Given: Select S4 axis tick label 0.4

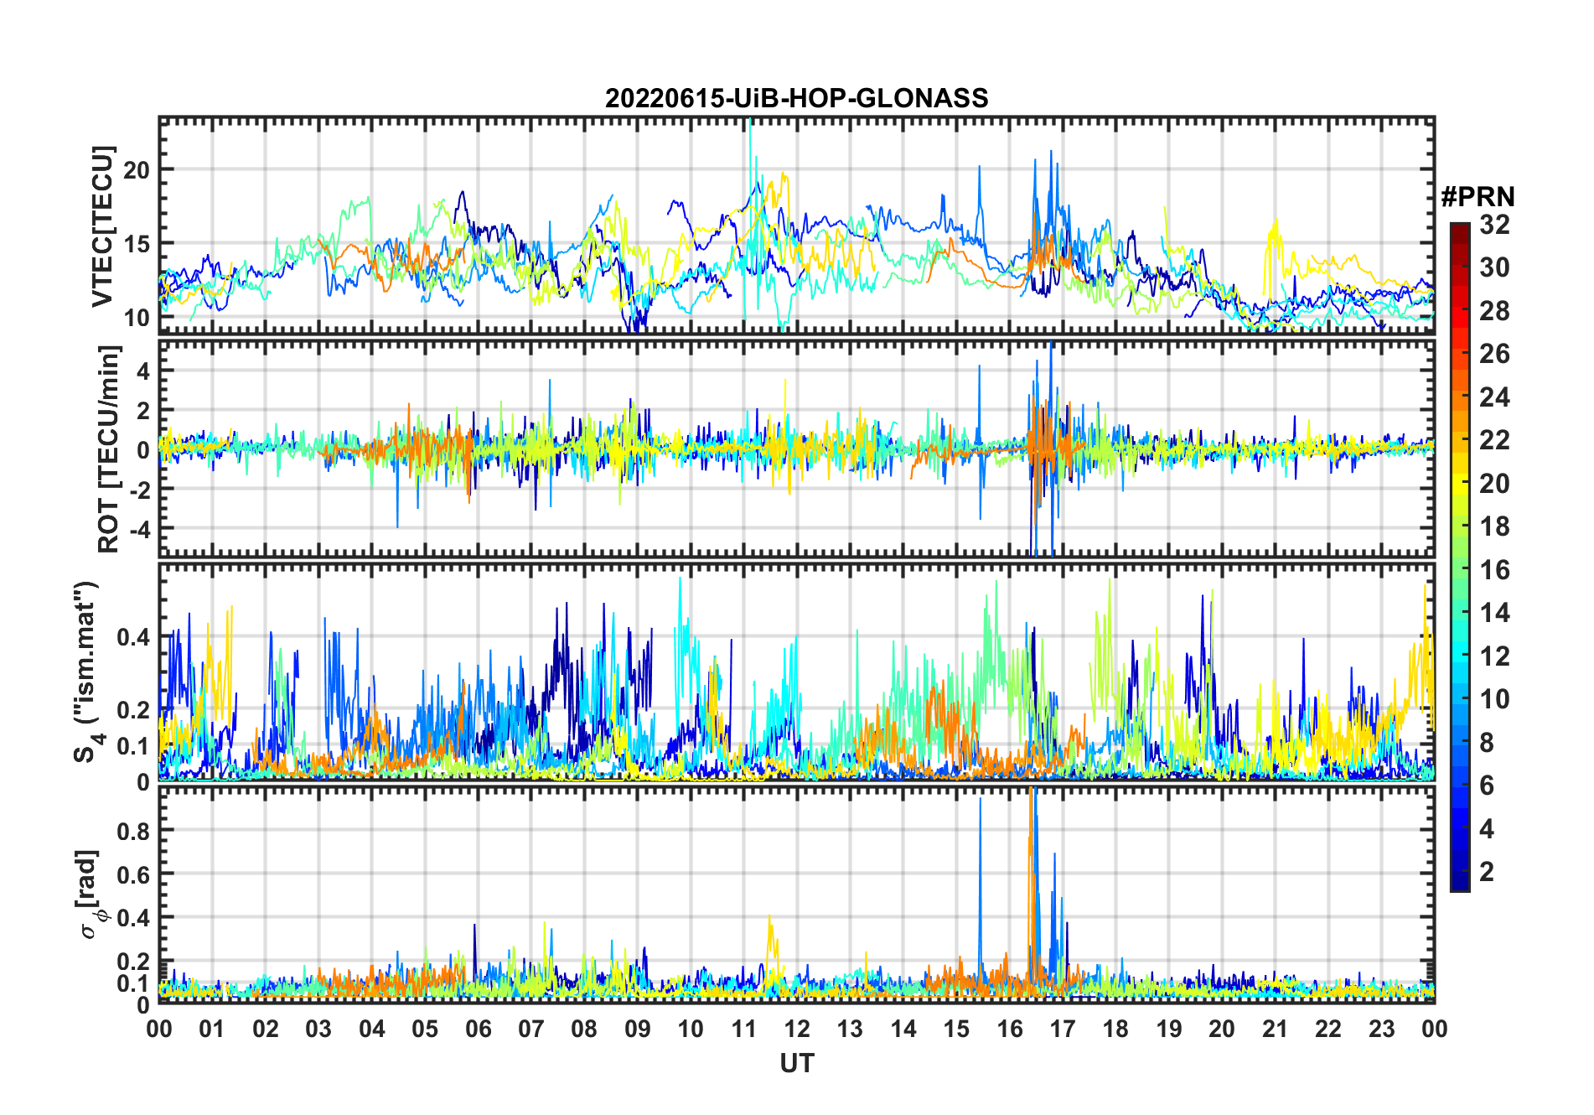Looking at the screenshot, I should pos(133,637).
